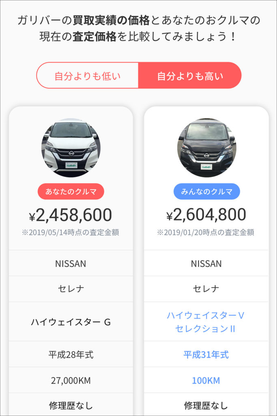Select the 自分よりも低い toggle option
277x416 pixels.
click(87, 76)
